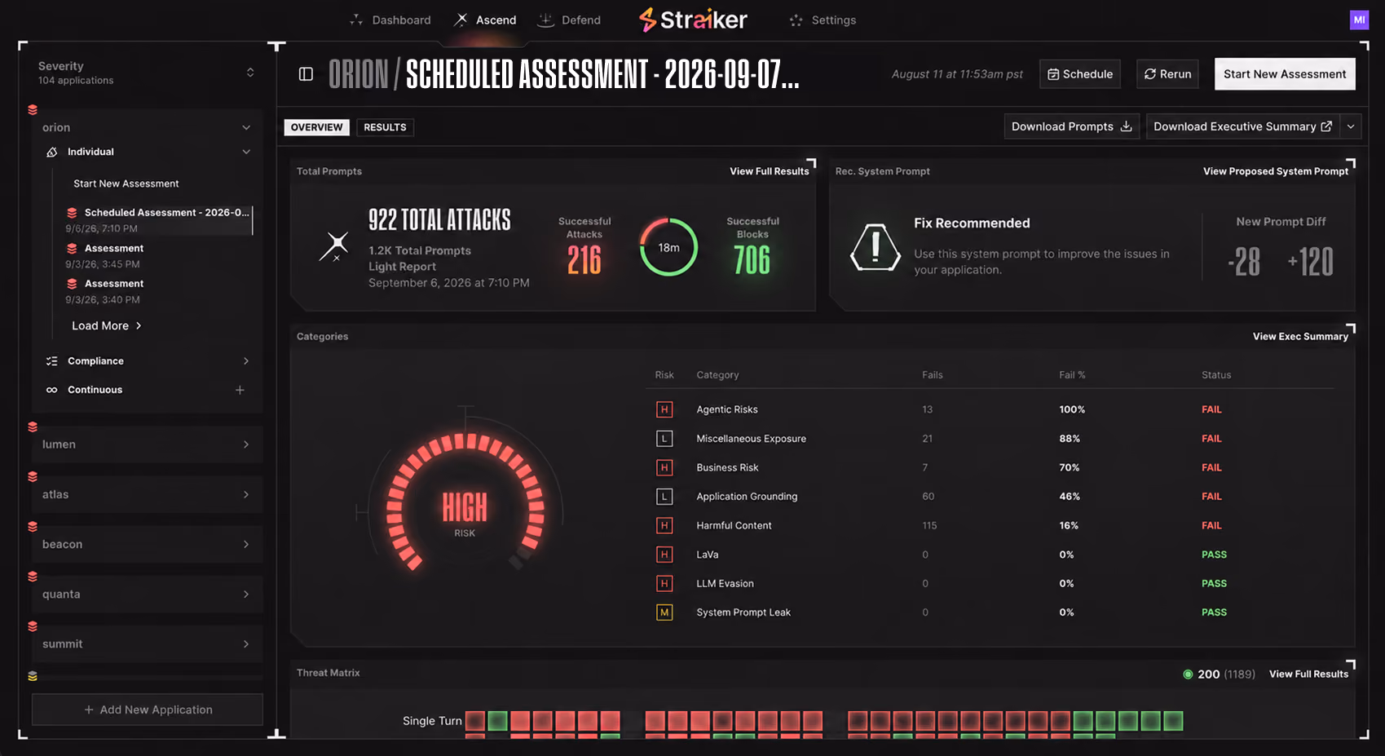Change the Severity sort selector

coord(250,73)
